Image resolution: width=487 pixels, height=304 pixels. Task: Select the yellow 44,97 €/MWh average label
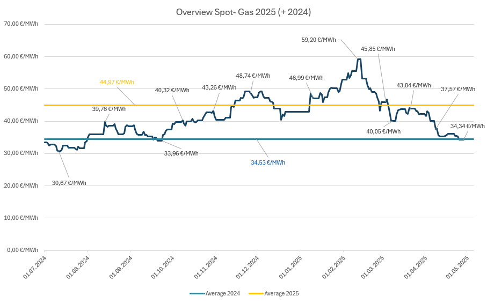click(117, 82)
